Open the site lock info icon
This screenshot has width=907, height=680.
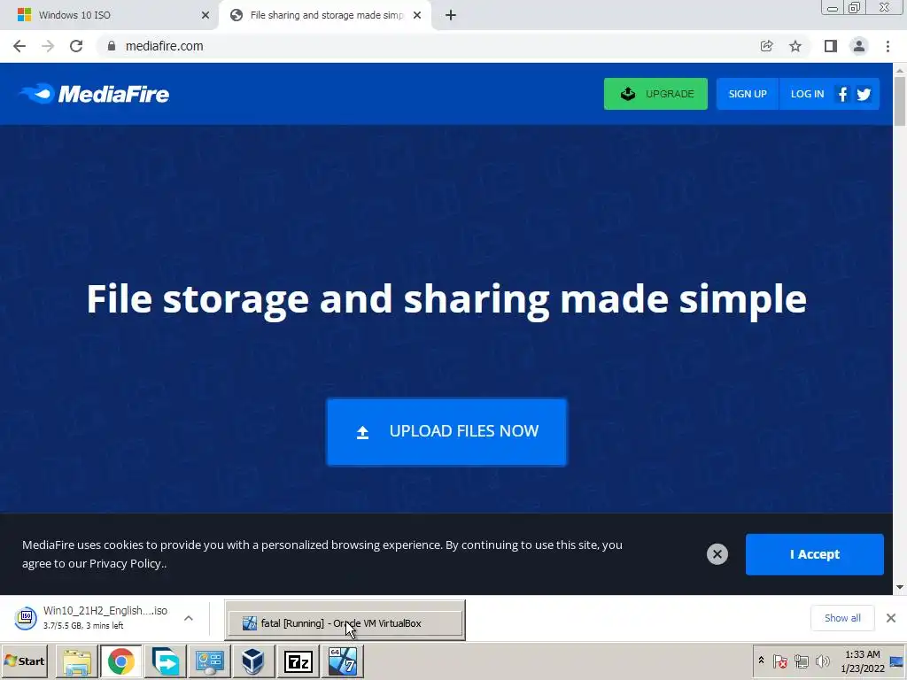[x=112, y=46]
